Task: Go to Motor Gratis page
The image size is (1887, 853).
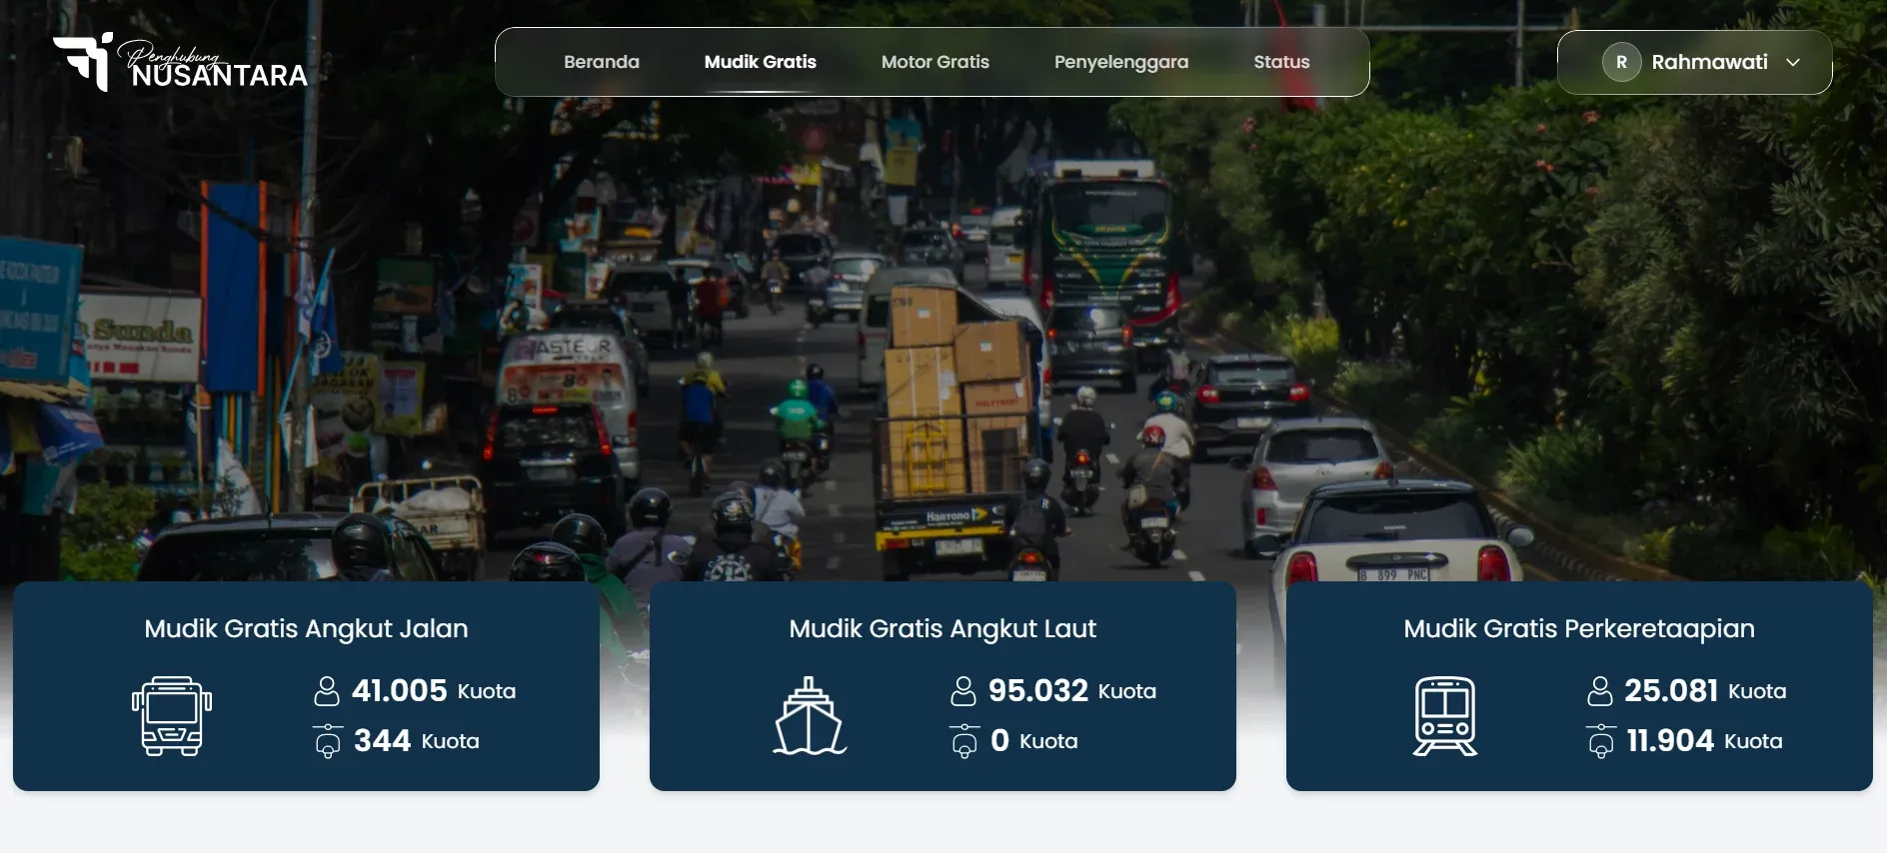Action: pos(936,62)
